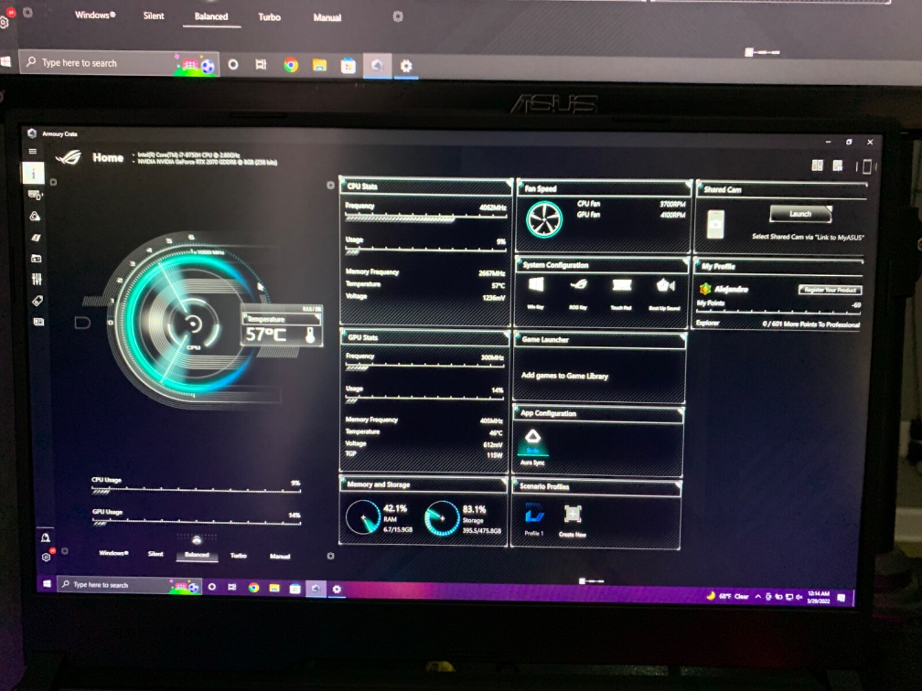Open the Device sidebar icon

coord(35,195)
